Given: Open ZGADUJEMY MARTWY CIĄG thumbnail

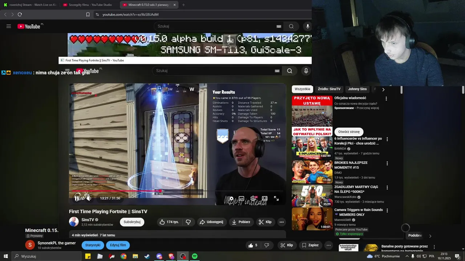Looking at the screenshot, I should 312,196.
